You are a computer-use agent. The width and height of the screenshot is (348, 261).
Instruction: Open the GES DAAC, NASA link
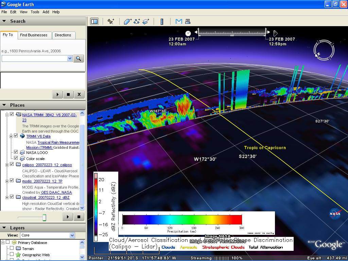(x=56, y=192)
